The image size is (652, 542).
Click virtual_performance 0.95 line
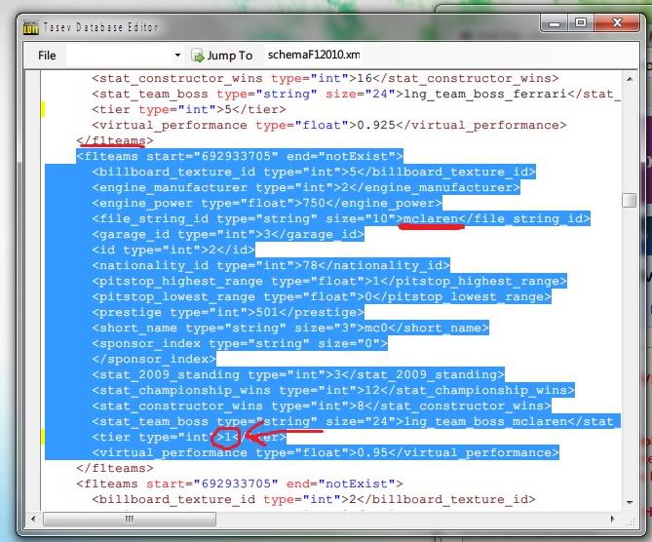coord(326,452)
